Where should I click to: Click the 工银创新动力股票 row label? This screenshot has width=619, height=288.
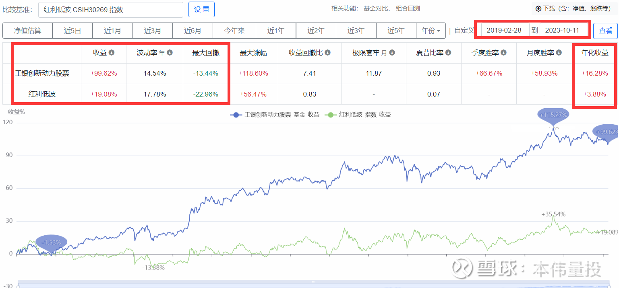click(42, 74)
